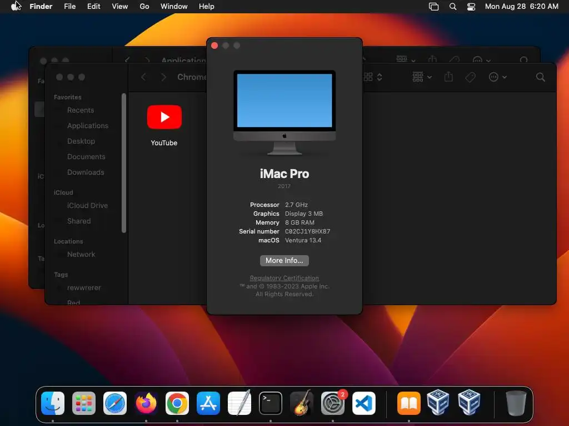Screen dimensions: 569x426
Task: Open the Regulatory Certification link
Action: (284, 278)
